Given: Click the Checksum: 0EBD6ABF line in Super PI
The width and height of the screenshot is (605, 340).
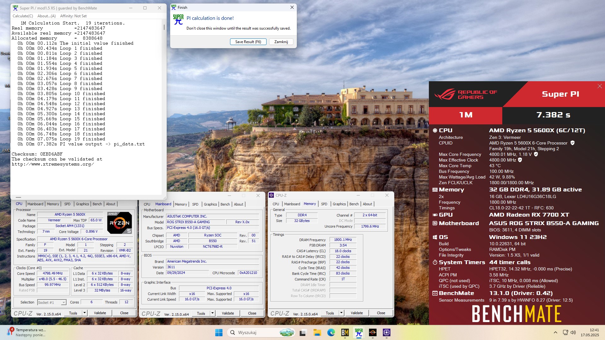Looking at the screenshot, I should (x=37, y=154).
